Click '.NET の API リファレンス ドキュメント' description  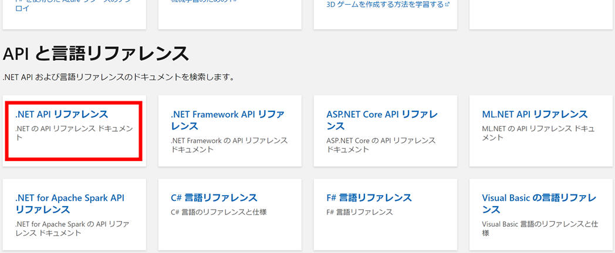coord(74,133)
